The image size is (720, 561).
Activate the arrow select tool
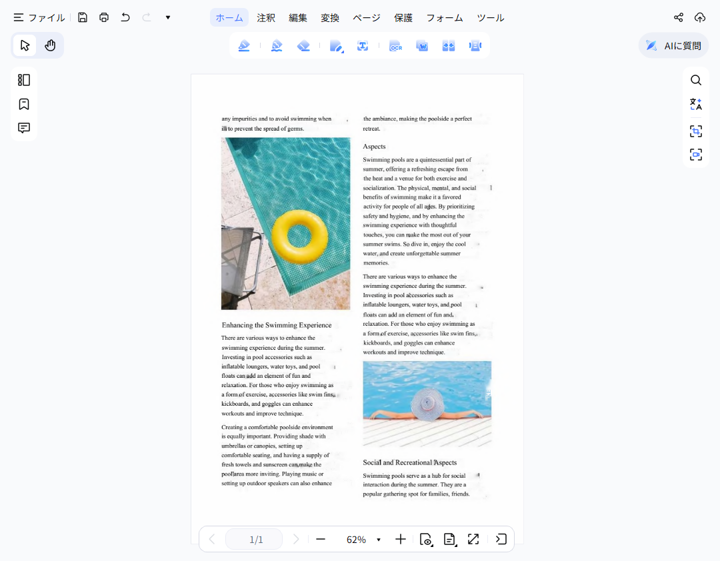click(x=25, y=45)
